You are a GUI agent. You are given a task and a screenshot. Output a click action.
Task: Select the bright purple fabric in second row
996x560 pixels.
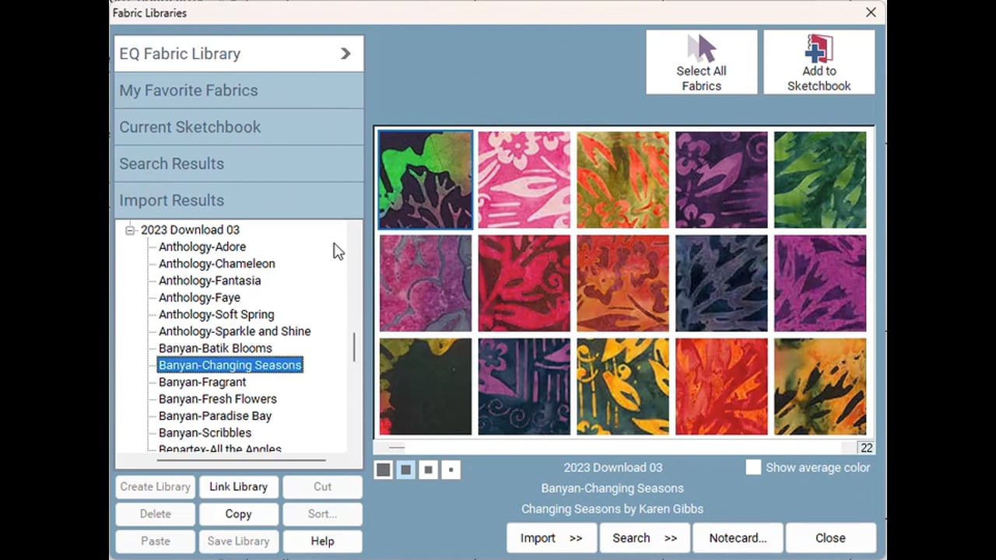coord(820,284)
